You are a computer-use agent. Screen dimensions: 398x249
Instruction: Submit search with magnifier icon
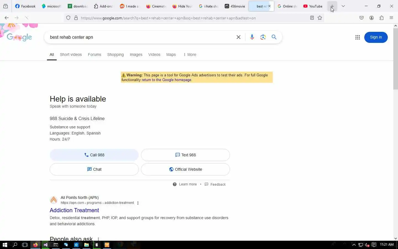[x=274, y=37]
